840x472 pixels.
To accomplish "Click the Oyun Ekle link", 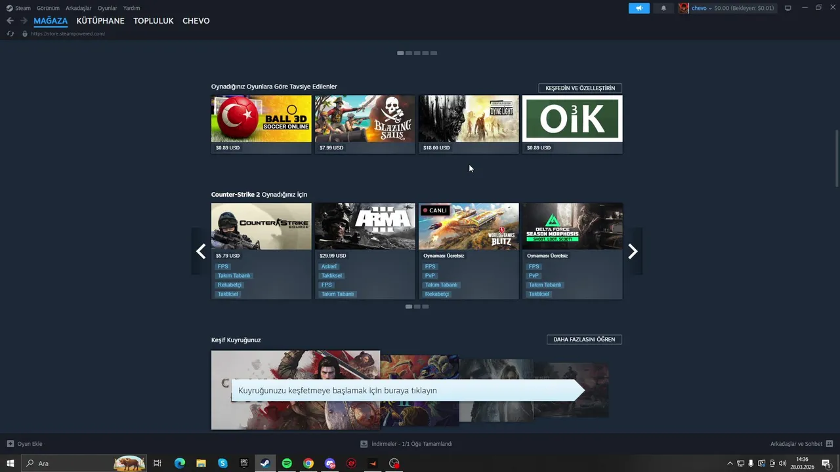I will 30,444.
